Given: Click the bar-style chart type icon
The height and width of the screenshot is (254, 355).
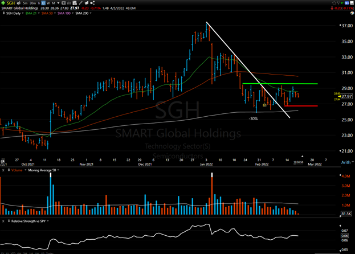Looking at the screenshot, I should pyautogui.click(x=69, y=3).
